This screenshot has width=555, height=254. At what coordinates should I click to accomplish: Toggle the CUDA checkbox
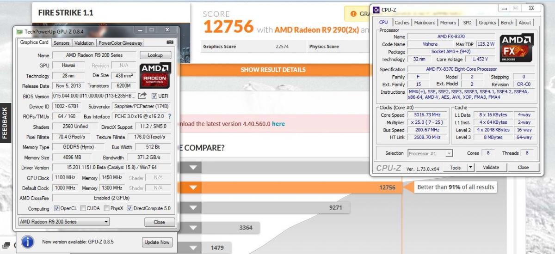click(83, 208)
